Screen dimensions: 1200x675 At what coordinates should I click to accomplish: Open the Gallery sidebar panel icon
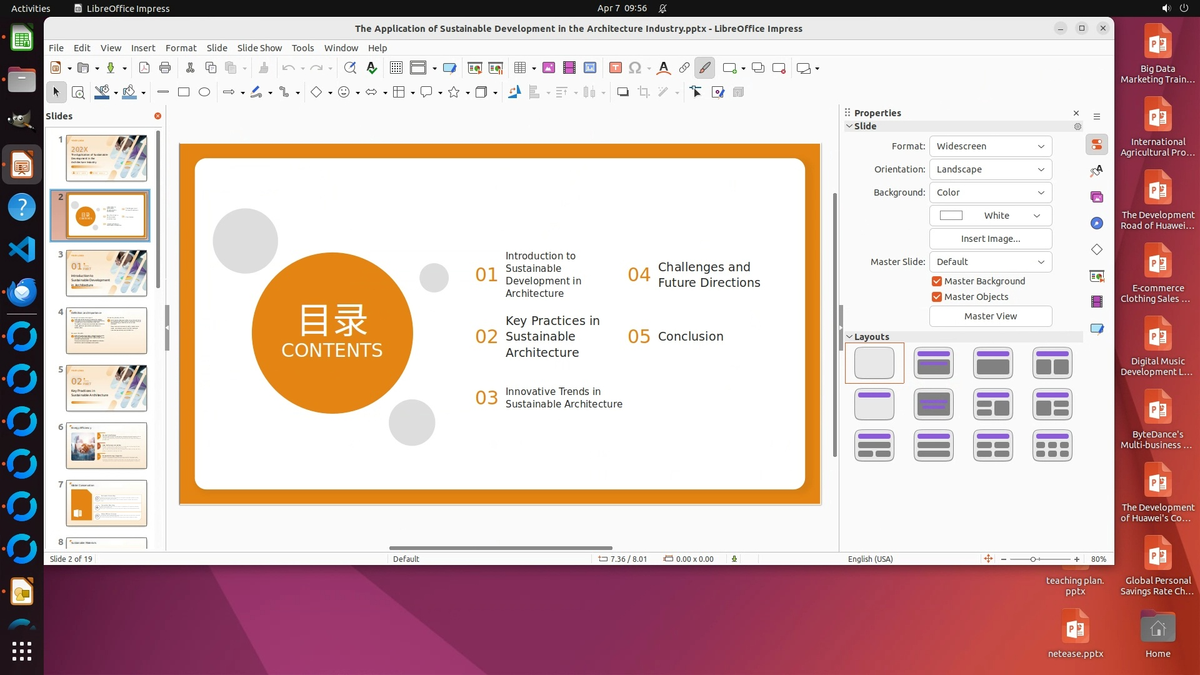pos(1097,197)
